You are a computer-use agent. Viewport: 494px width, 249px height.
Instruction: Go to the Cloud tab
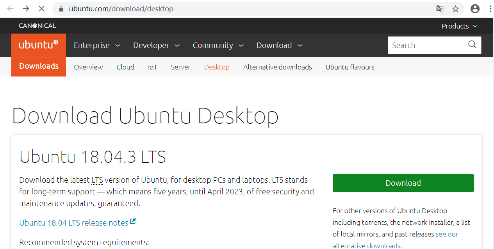[125, 67]
